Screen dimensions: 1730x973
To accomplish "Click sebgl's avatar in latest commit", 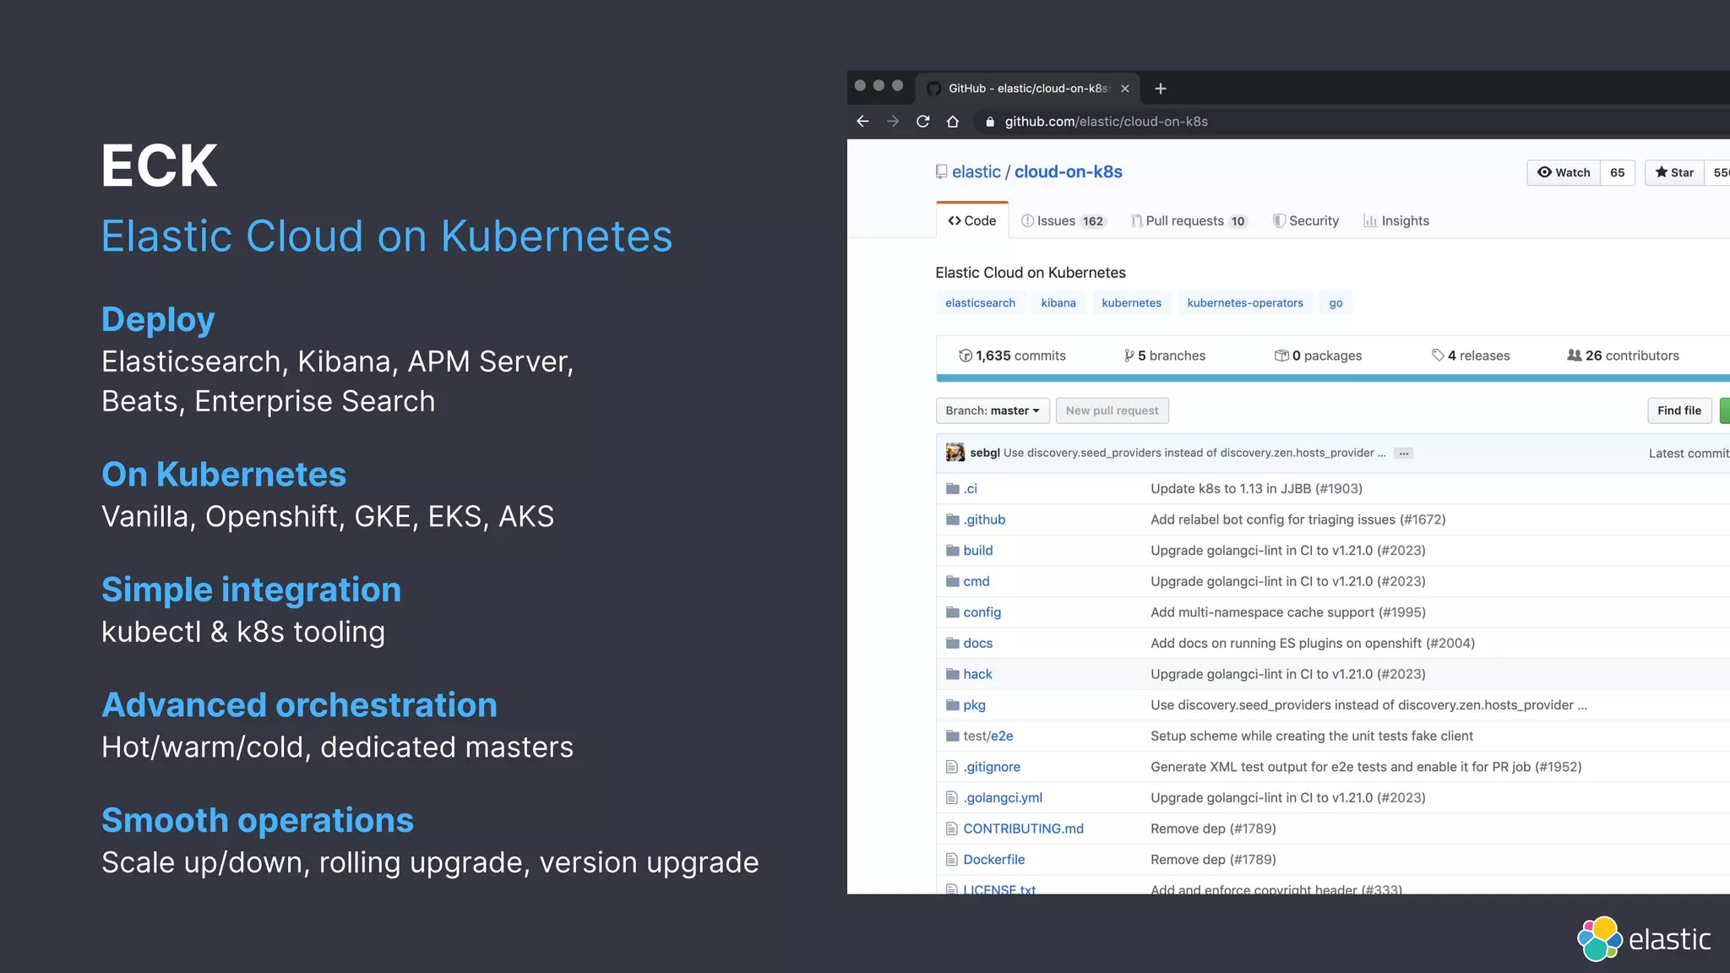I will pyautogui.click(x=955, y=453).
